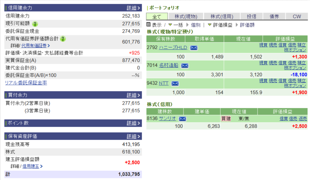Click 現買 for NTT
310x180 pixels.
coord(263,81)
